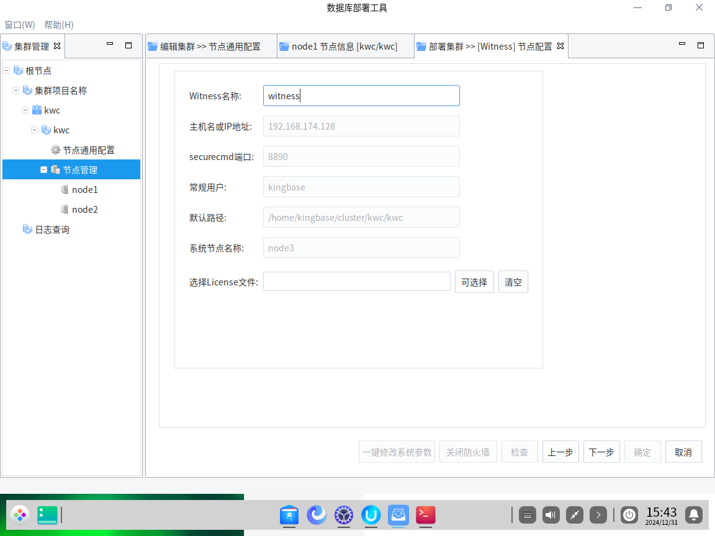Open the 窗口(W) menu
Viewport: 715px width, 536px height.
(20, 25)
